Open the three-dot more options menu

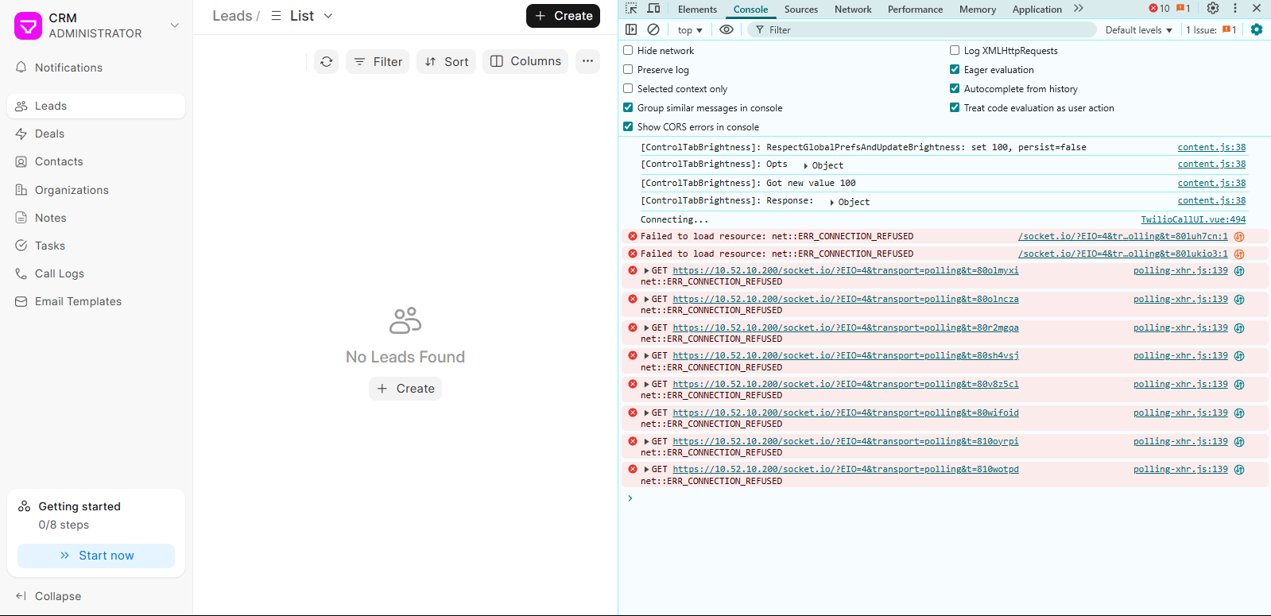pyautogui.click(x=587, y=61)
